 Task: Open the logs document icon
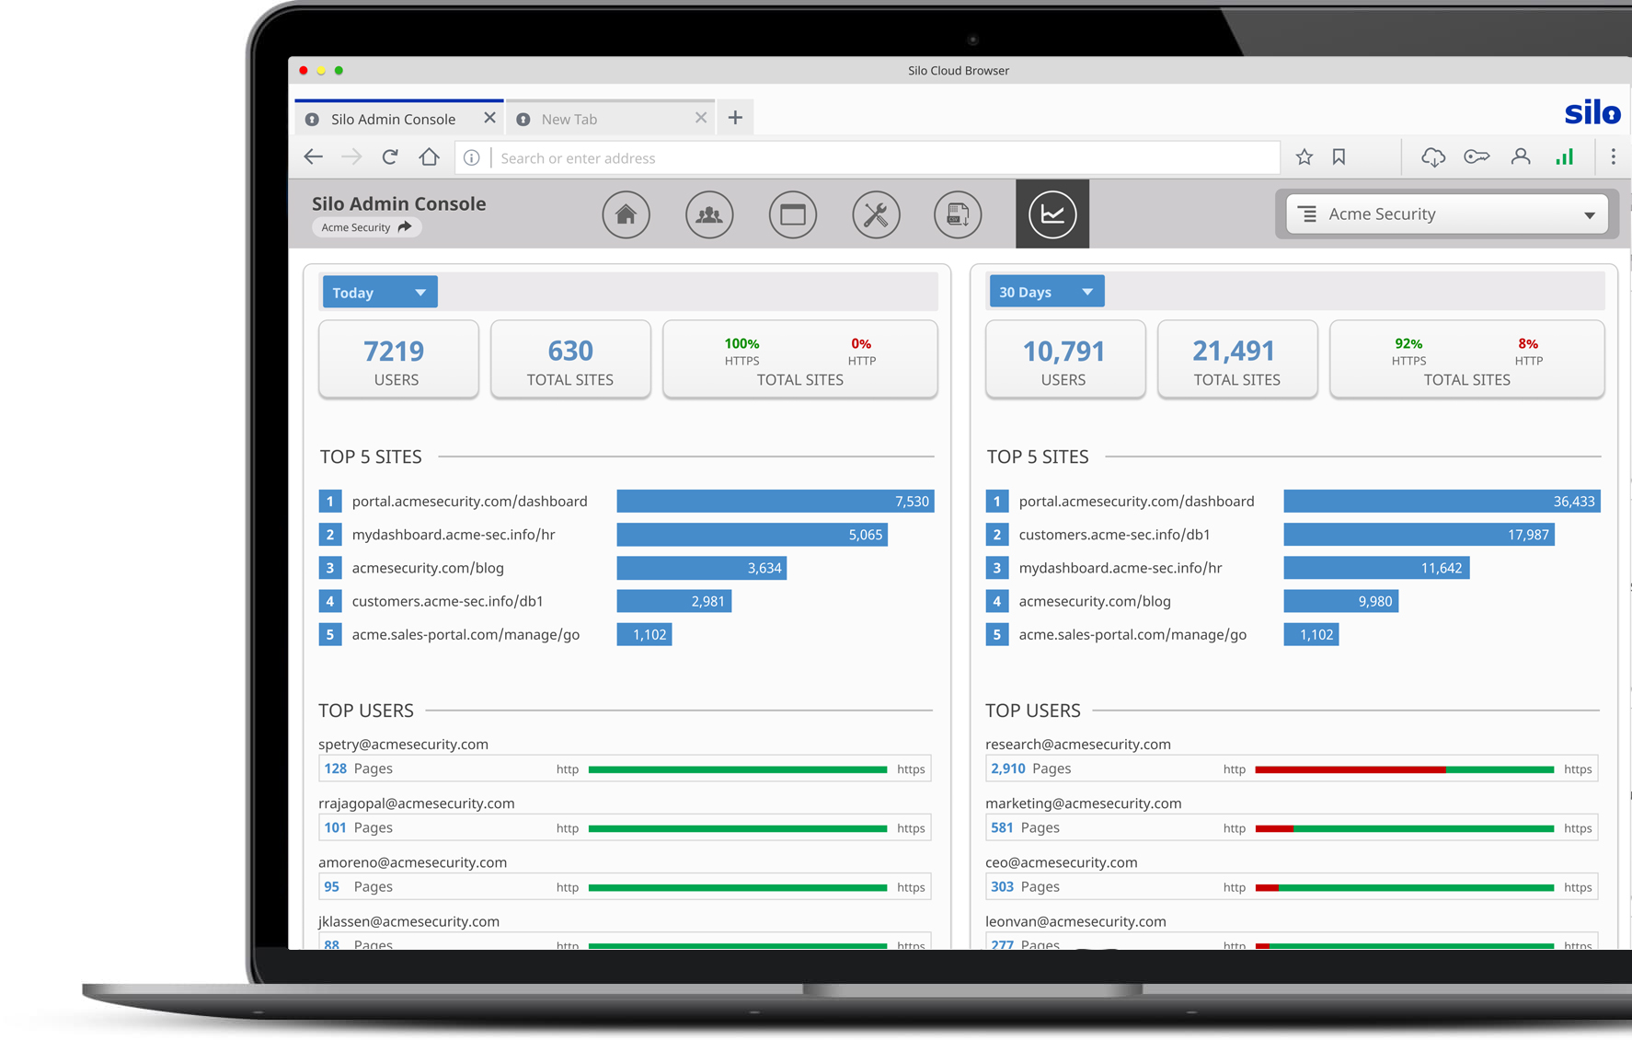[x=958, y=214]
